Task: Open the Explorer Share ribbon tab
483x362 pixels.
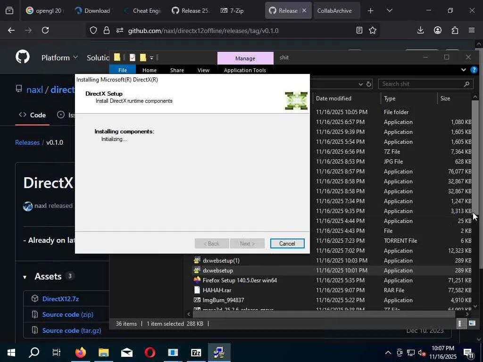Action: (177, 70)
